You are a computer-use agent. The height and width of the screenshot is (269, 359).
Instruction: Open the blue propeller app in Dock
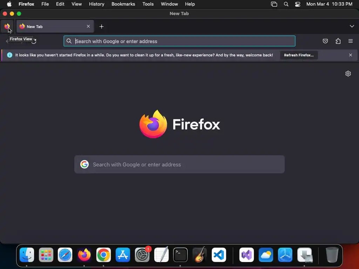[x=285, y=255]
